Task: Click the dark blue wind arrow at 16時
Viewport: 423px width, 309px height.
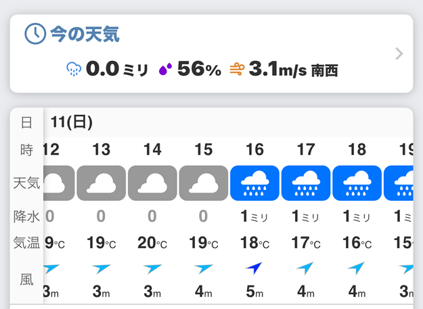Action: point(254,268)
